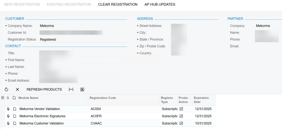Screen dimensions: 282x130
Task: Sort by the Module Name column header
Action: click(x=53, y=100)
